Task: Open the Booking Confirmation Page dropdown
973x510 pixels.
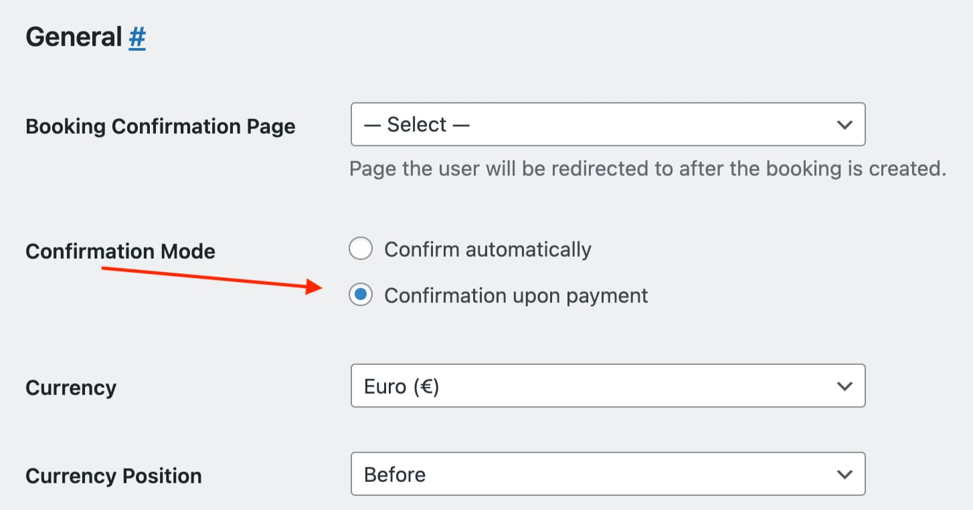Action: [608, 124]
